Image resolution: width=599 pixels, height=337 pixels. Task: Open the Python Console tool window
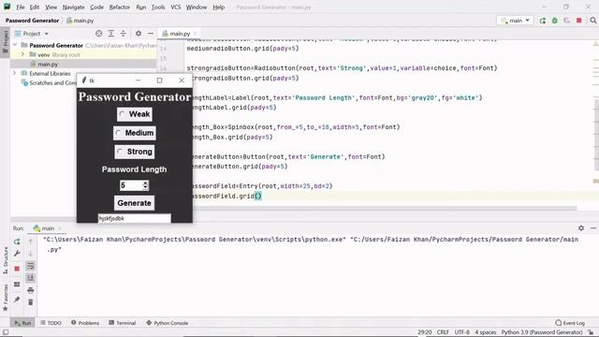click(x=167, y=323)
